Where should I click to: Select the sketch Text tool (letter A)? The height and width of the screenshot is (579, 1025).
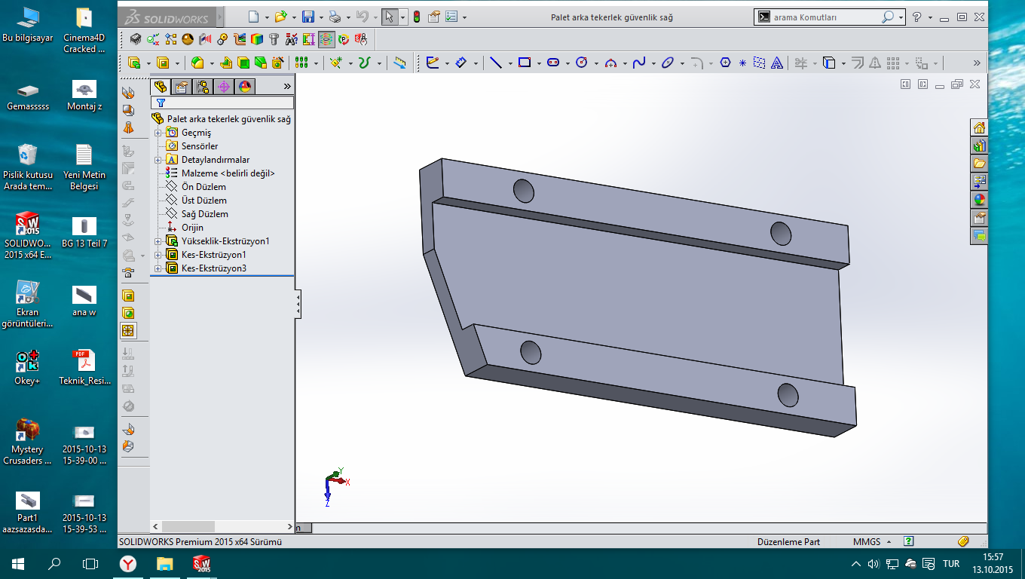point(777,63)
